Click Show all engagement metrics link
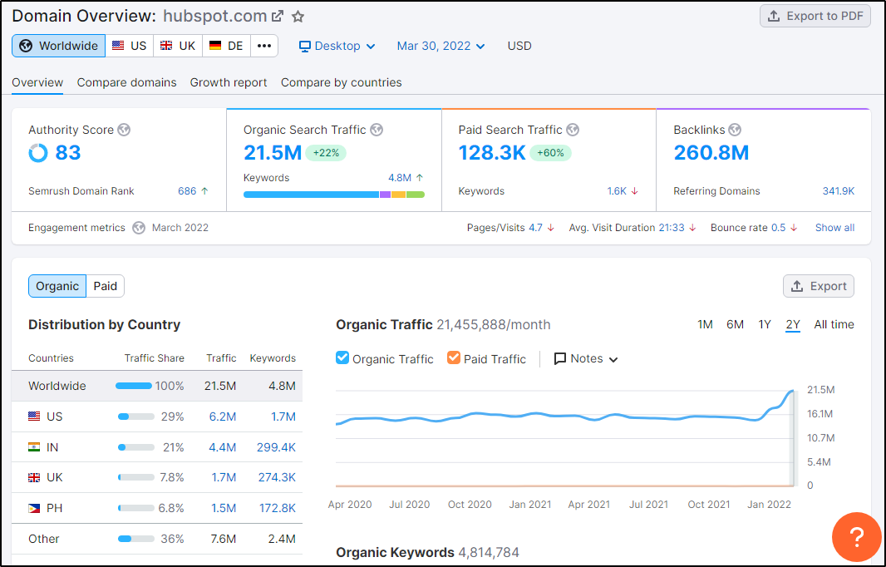Viewport: 886px width, 567px height. pos(834,228)
